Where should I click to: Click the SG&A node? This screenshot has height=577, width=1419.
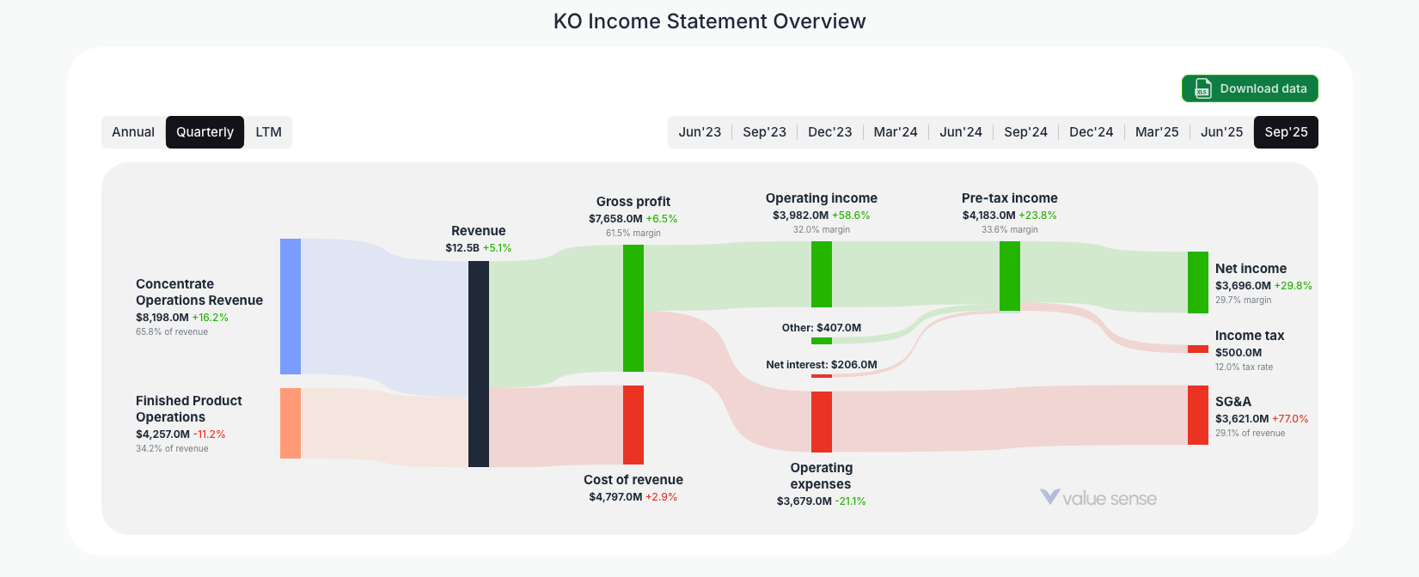1196,416
